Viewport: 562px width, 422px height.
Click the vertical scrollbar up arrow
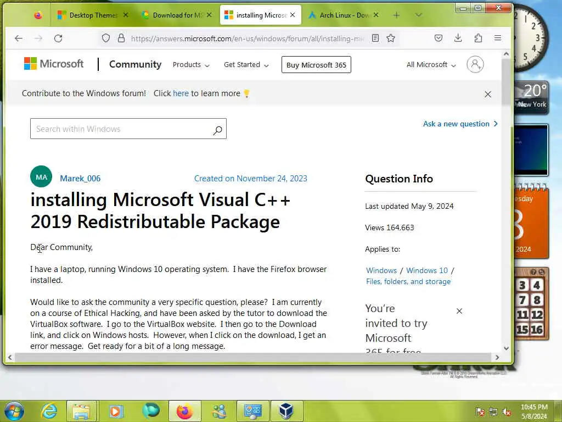(x=506, y=54)
